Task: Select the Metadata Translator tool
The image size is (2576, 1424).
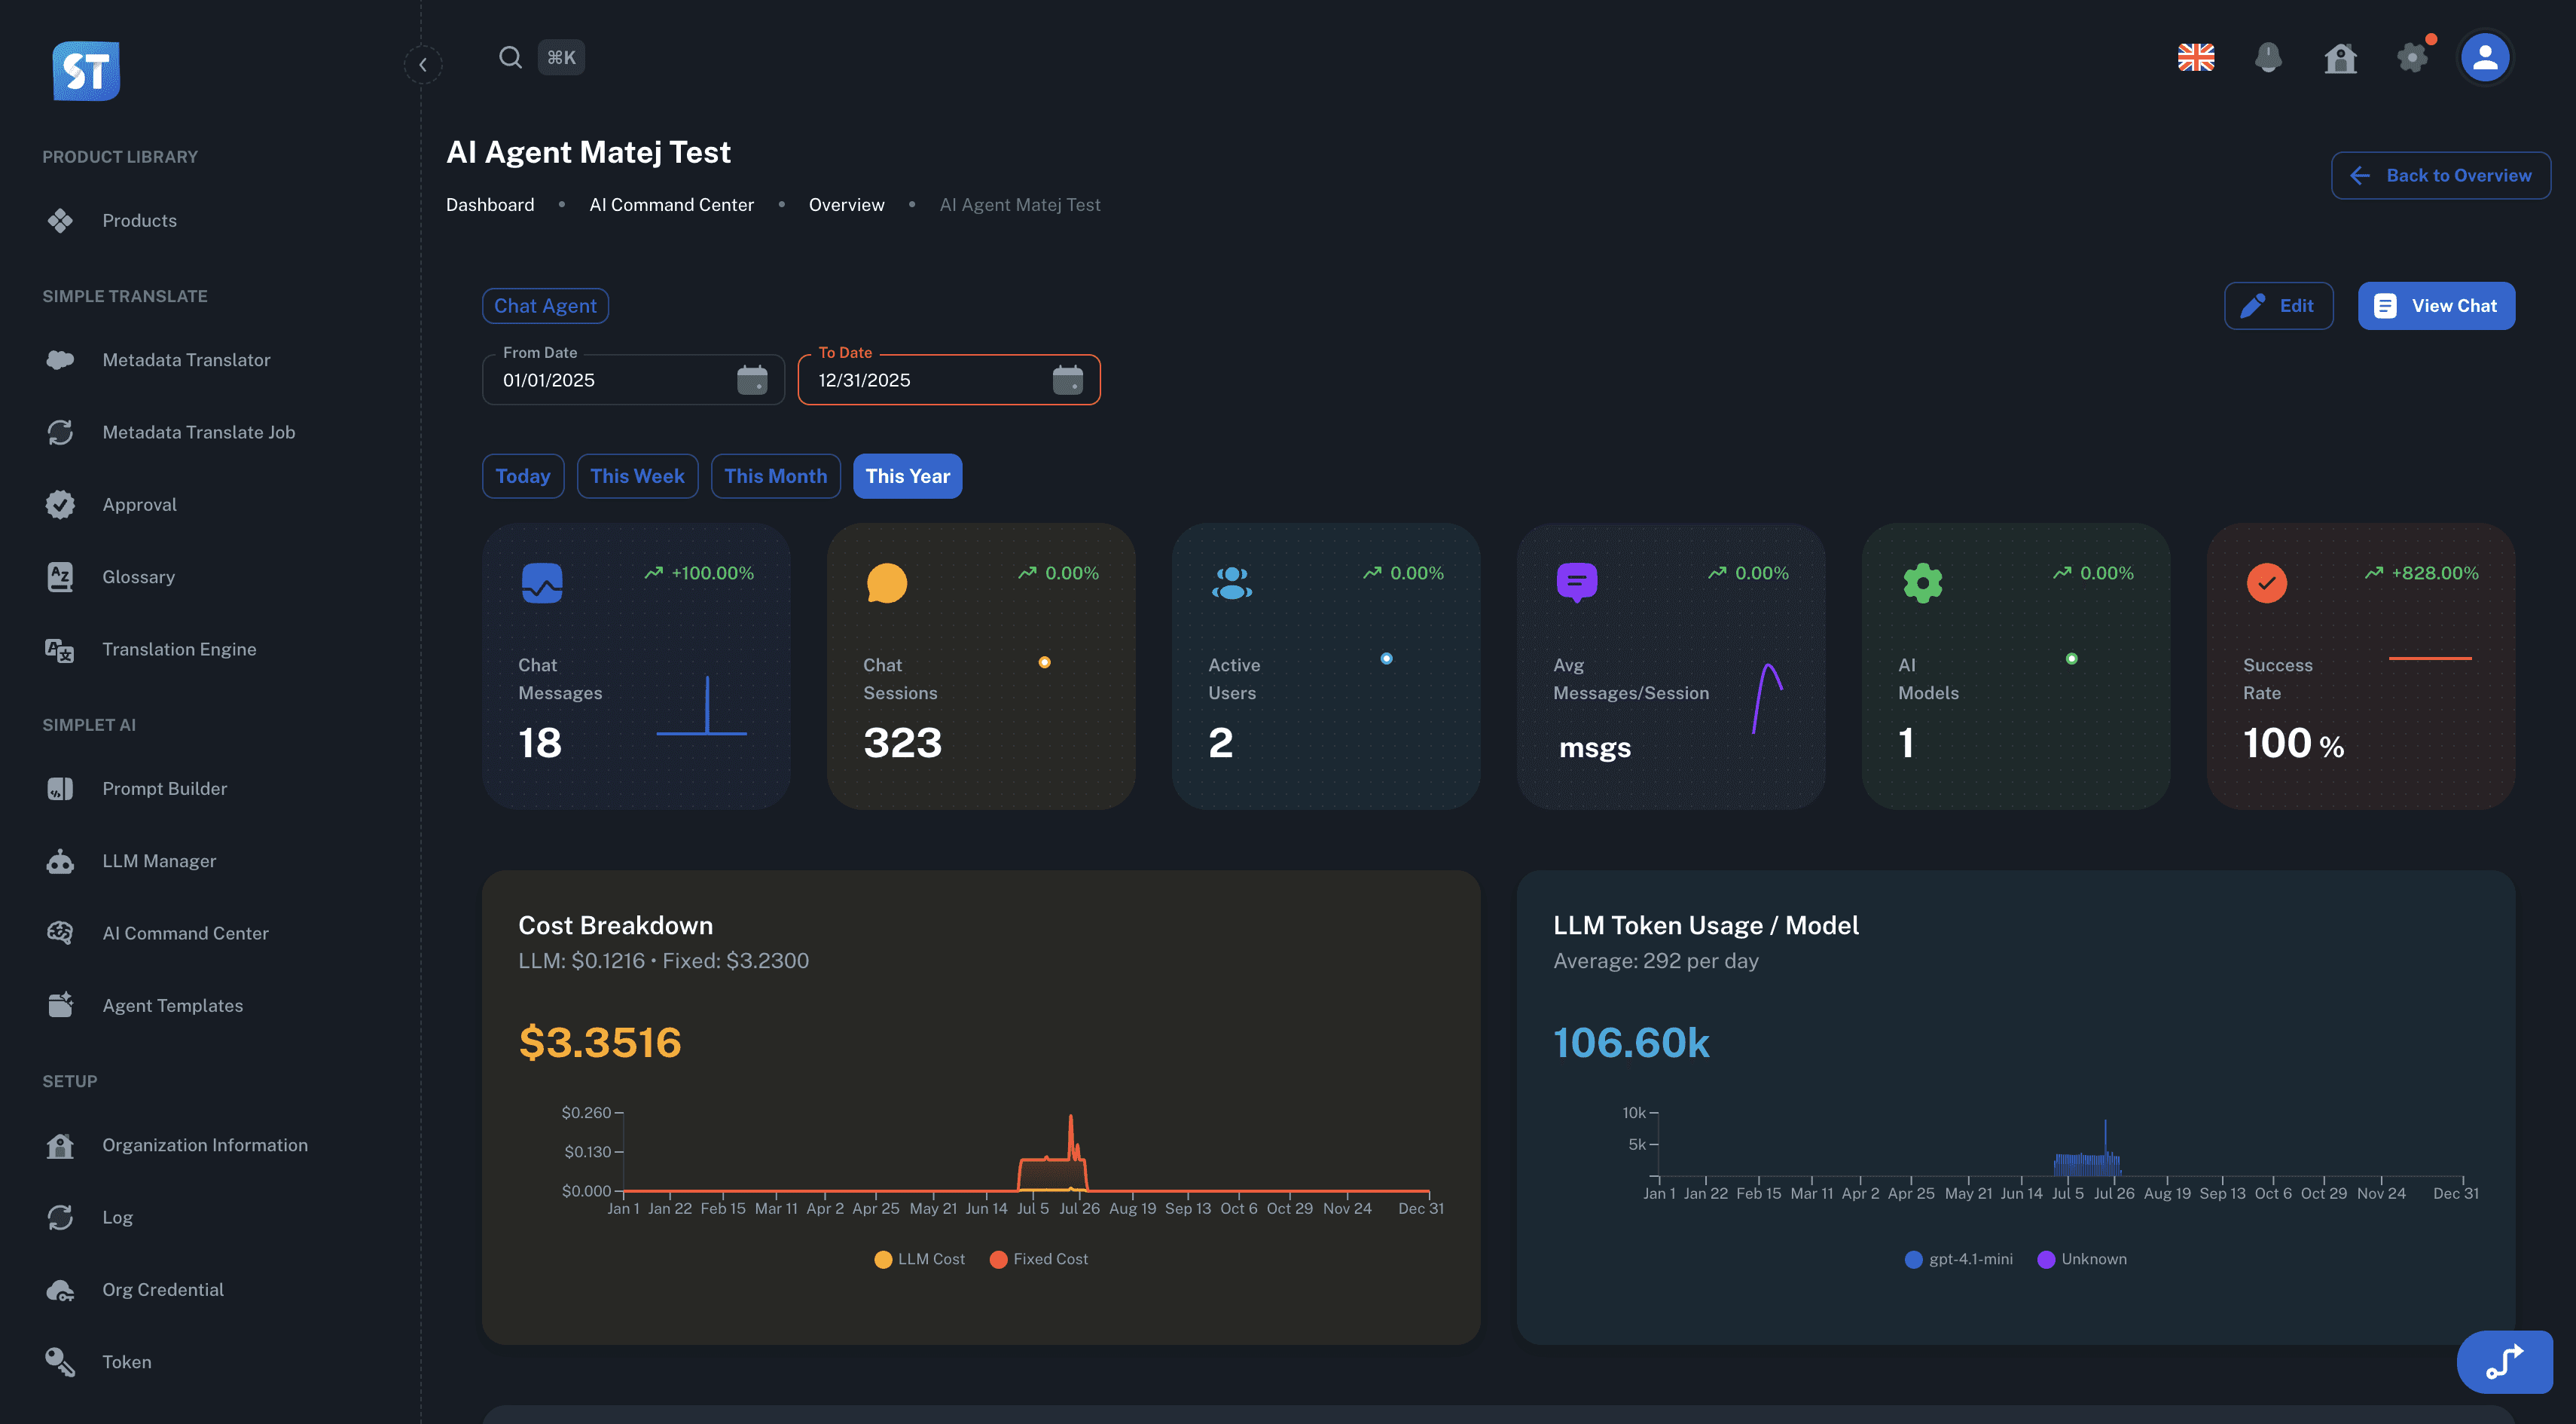Action: click(186, 359)
